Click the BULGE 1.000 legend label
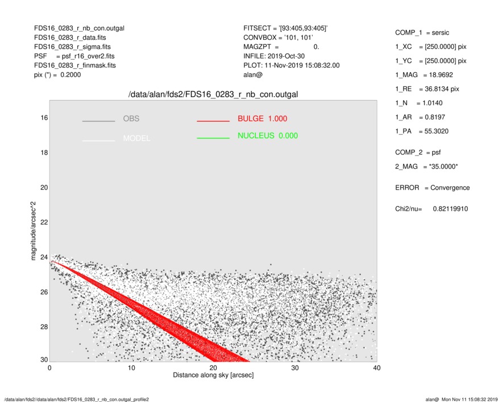The width and height of the screenshot is (503, 402). pyautogui.click(x=263, y=119)
